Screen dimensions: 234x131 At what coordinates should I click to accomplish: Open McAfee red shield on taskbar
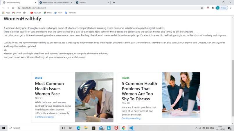tap(116, 128)
